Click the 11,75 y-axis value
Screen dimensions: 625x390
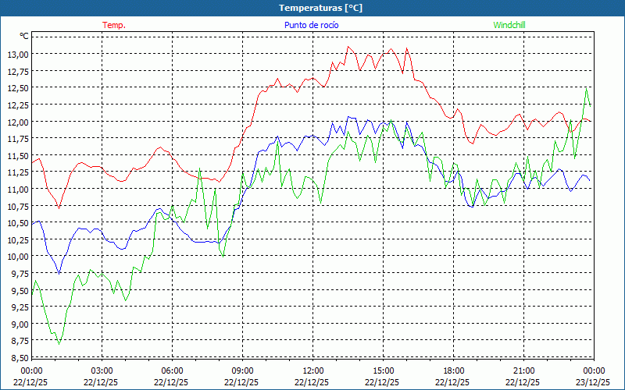point(18,139)
